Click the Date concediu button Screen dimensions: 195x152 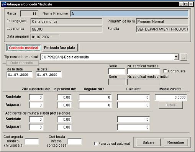tap(22, 63)
